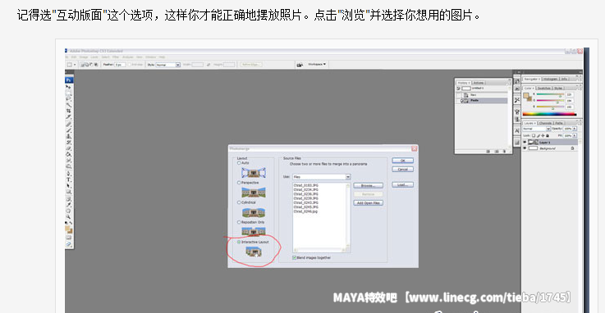The width and height of the screenshot is (605, 313).
Task: Select the file ending 0246.jpg in list
Action: pyautogui.click(x=306, y=211)
